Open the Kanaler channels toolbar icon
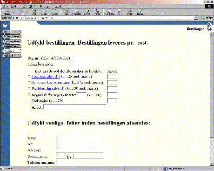 point(97,12)
